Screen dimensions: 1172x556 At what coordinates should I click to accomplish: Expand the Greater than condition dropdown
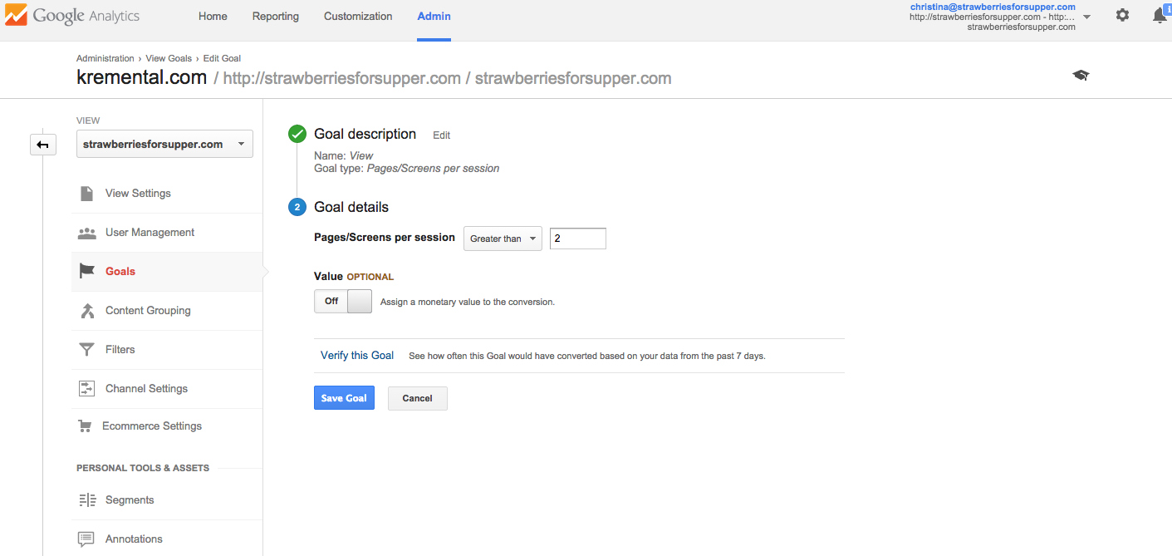(502, 239)
